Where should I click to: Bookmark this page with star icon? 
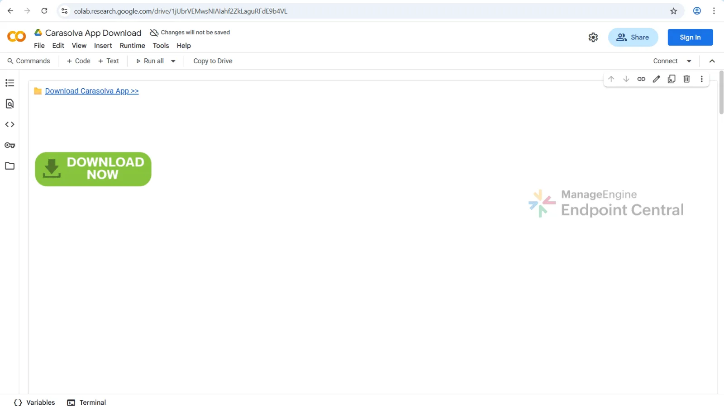[x=674, y=11]
